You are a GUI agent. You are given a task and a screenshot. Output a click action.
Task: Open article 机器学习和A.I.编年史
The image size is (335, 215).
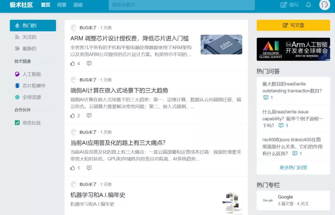[x=97, y=195]
